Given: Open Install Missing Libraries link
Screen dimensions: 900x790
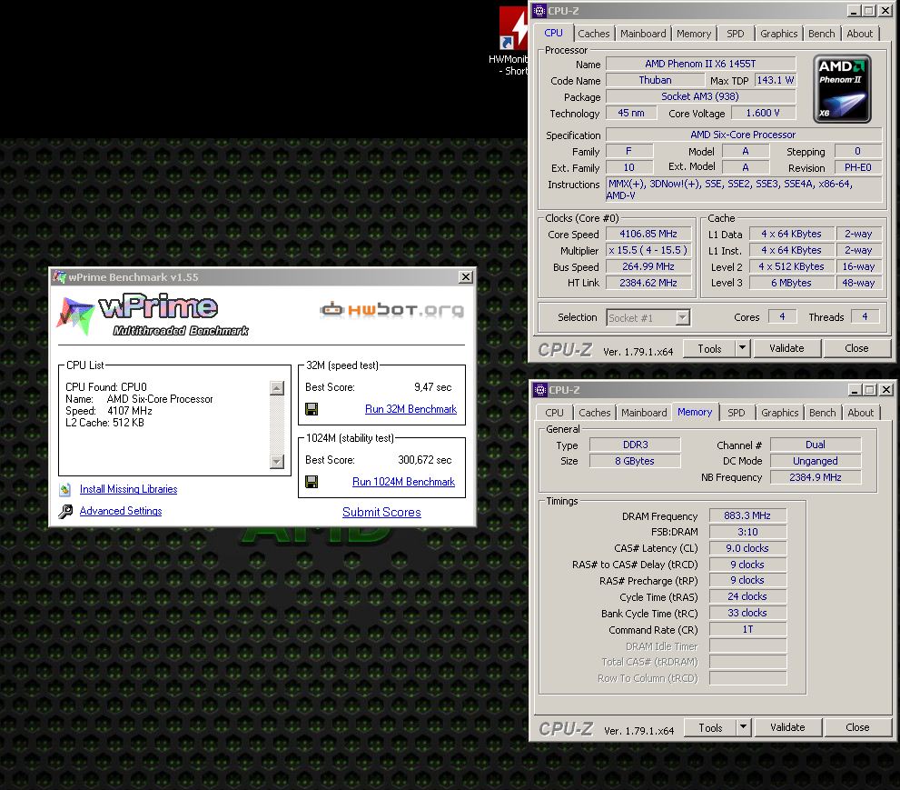Looking at the screenshot, I should (x=129, y=489).
